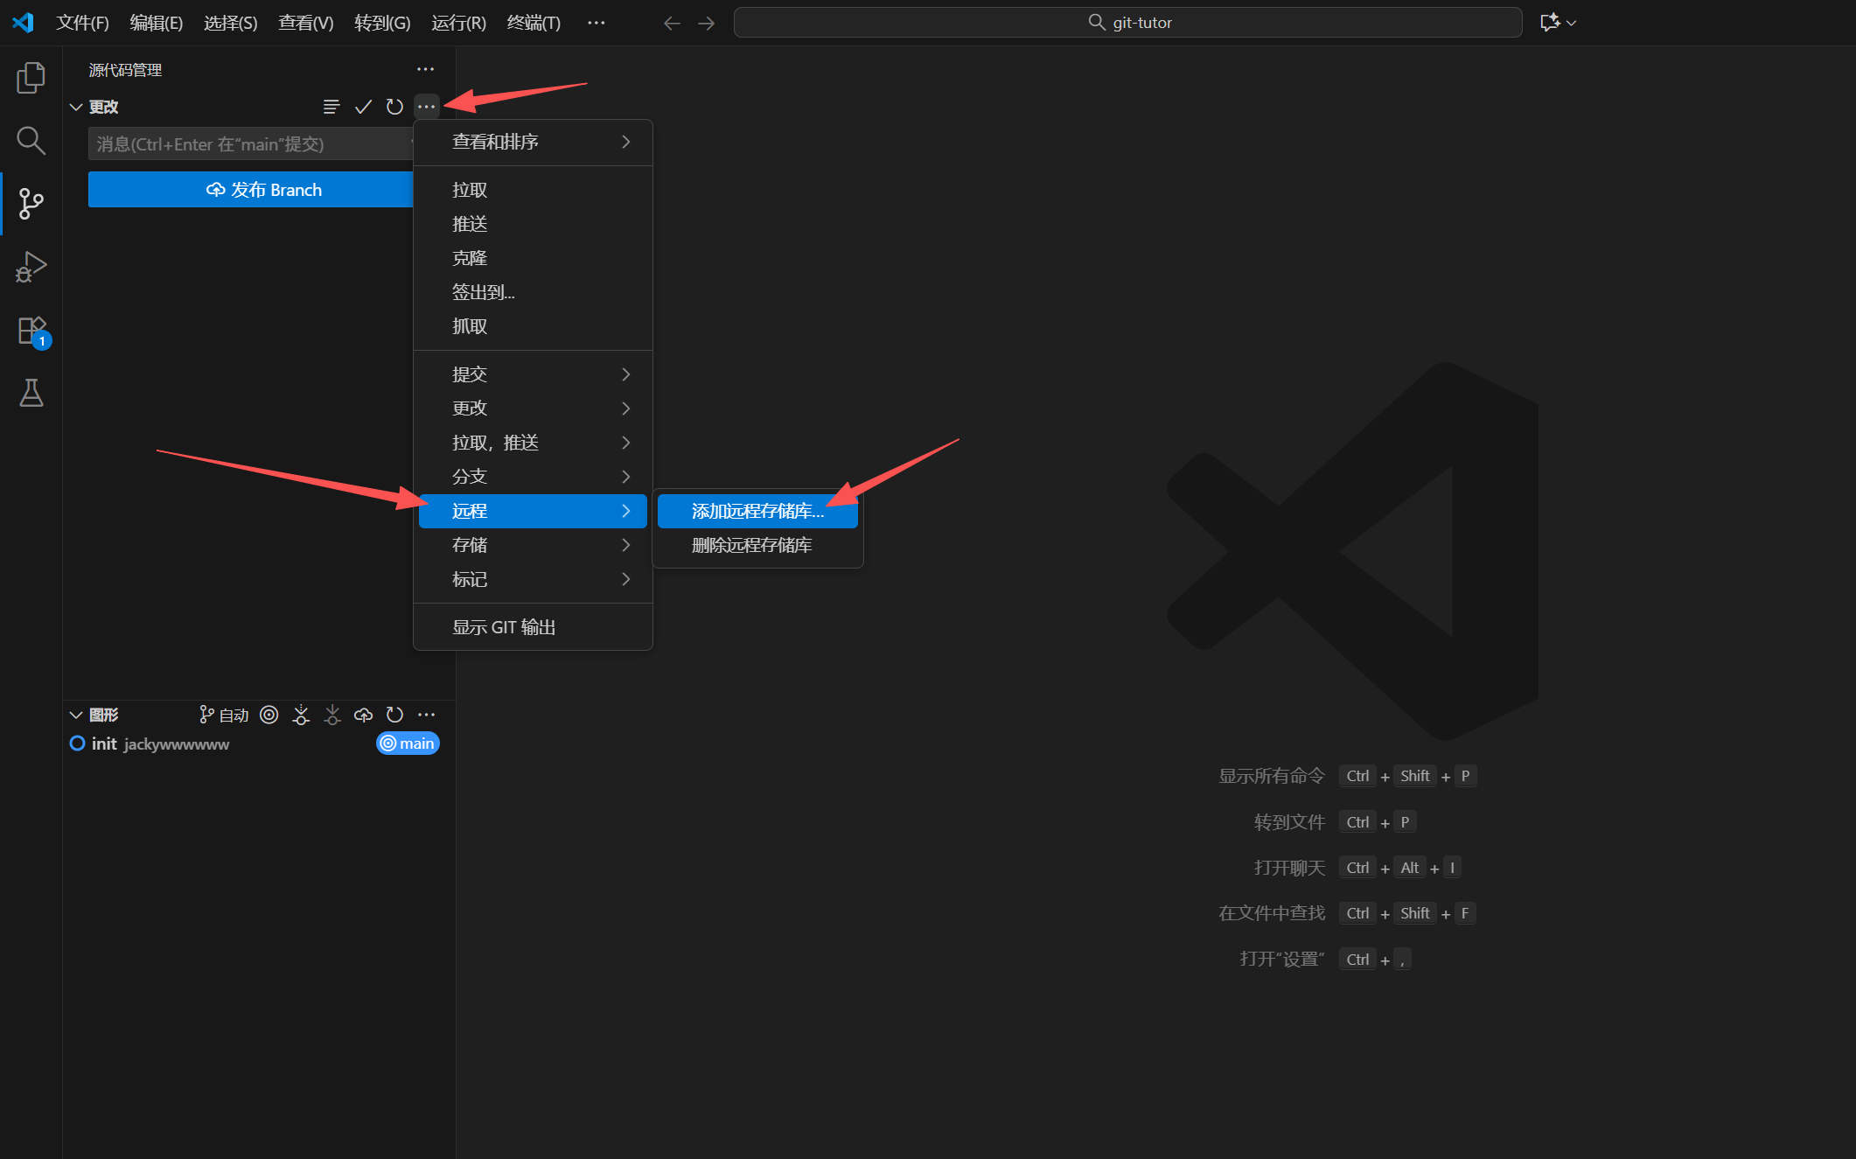
Task: Expand the 分支 submenu
Action: click(x=533, y=477)
